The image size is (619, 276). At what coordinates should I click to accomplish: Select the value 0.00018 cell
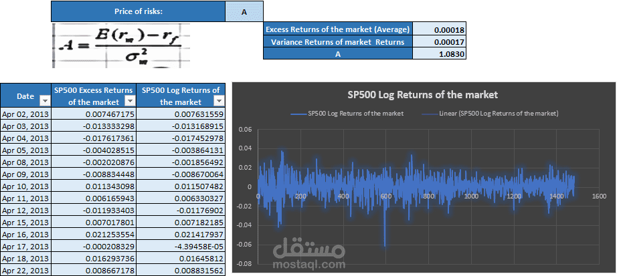pyautogui.click(x=440, y=29)
